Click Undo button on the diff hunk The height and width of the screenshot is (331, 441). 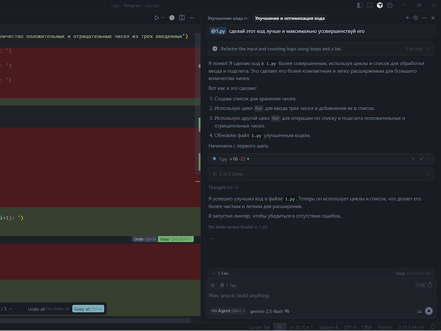[145, 239]
